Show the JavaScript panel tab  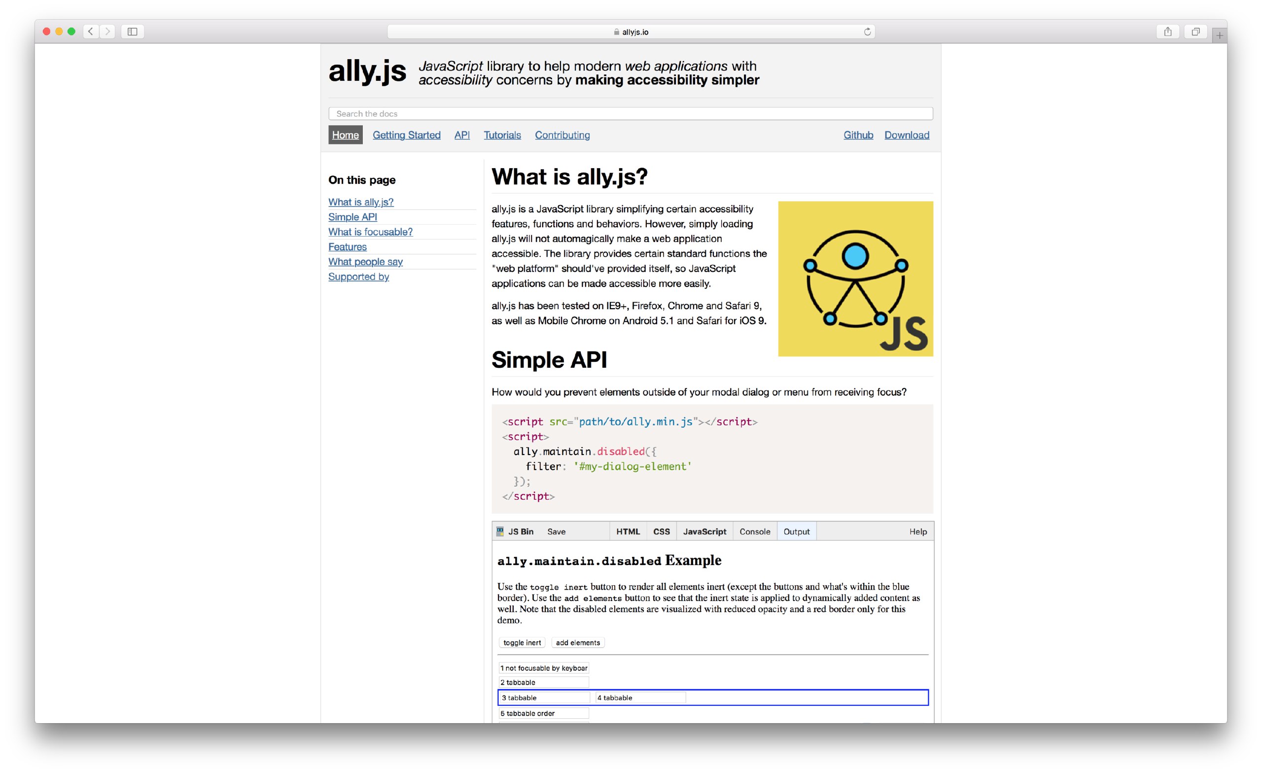pyautogui.click(x=704, y=532)
